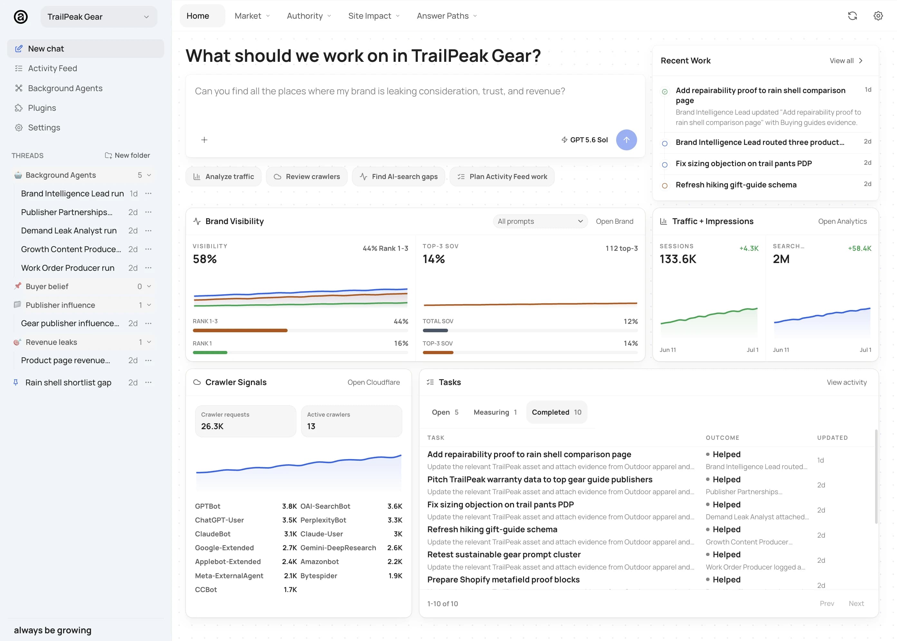This screenshot has width=897, height=641.
Task: Click Plan Activity Feed work suggestion
Action: 502,176
